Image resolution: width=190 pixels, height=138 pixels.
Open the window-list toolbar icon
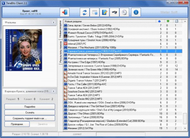[94, 12]
